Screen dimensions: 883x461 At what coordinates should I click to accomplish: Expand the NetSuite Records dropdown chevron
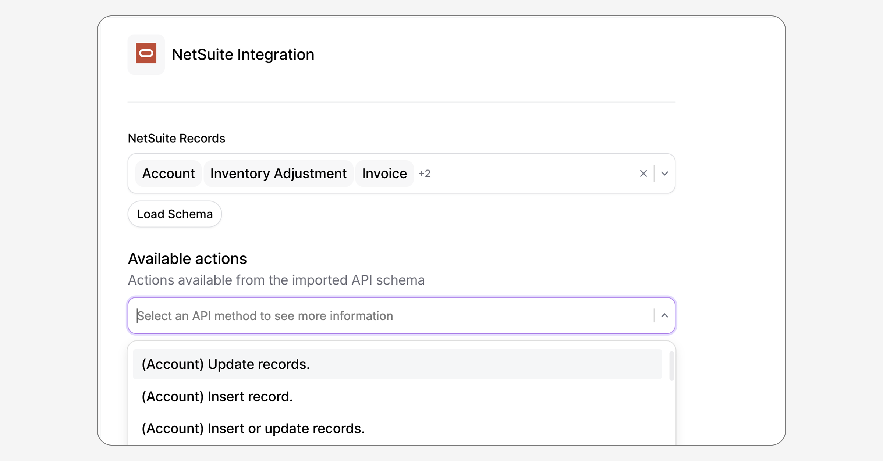[x=664, y=174]
